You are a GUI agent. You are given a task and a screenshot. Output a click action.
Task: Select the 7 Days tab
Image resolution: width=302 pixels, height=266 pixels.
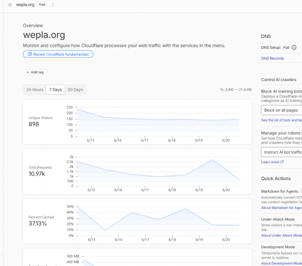click(x=55, y=90)
